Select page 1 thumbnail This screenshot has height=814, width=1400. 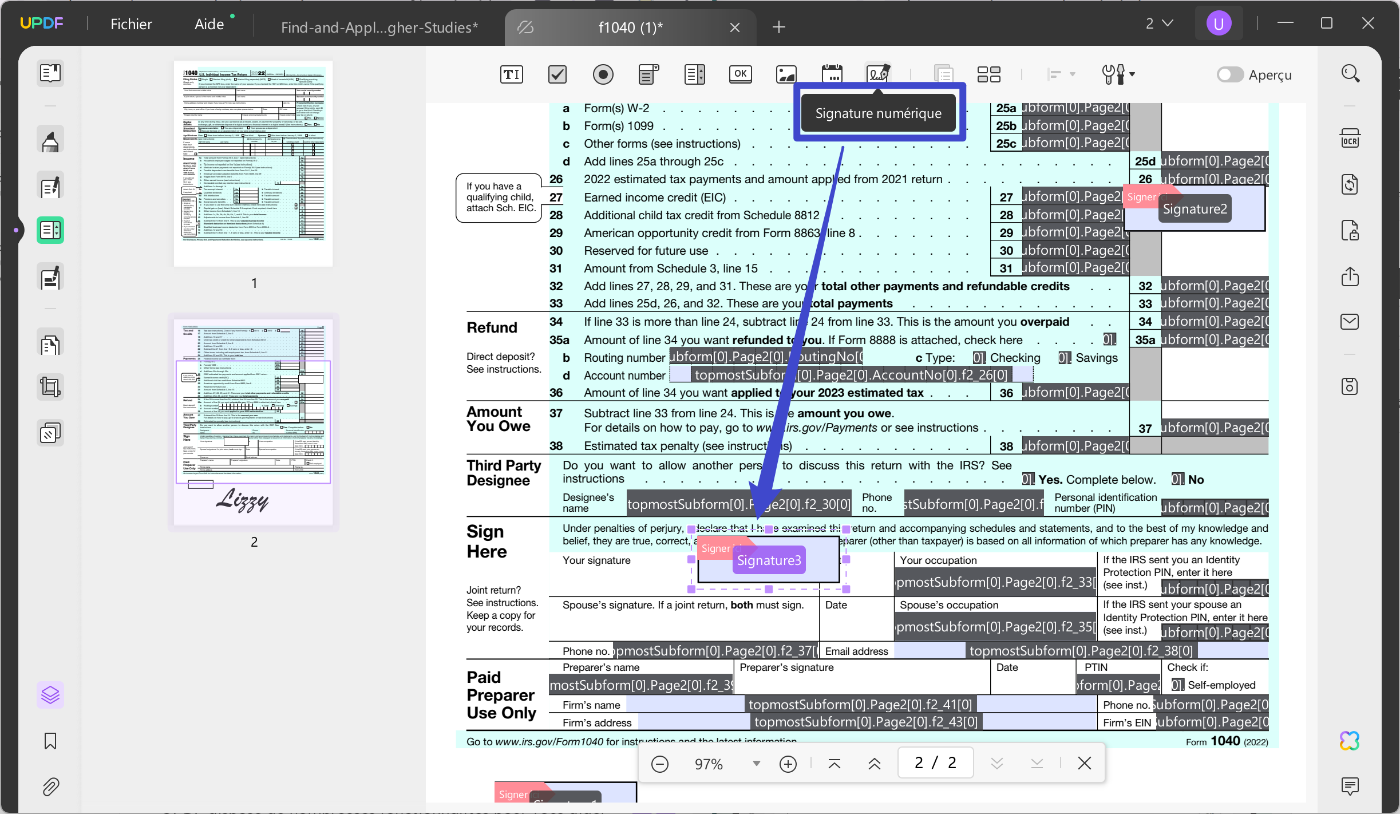(254, 164)
